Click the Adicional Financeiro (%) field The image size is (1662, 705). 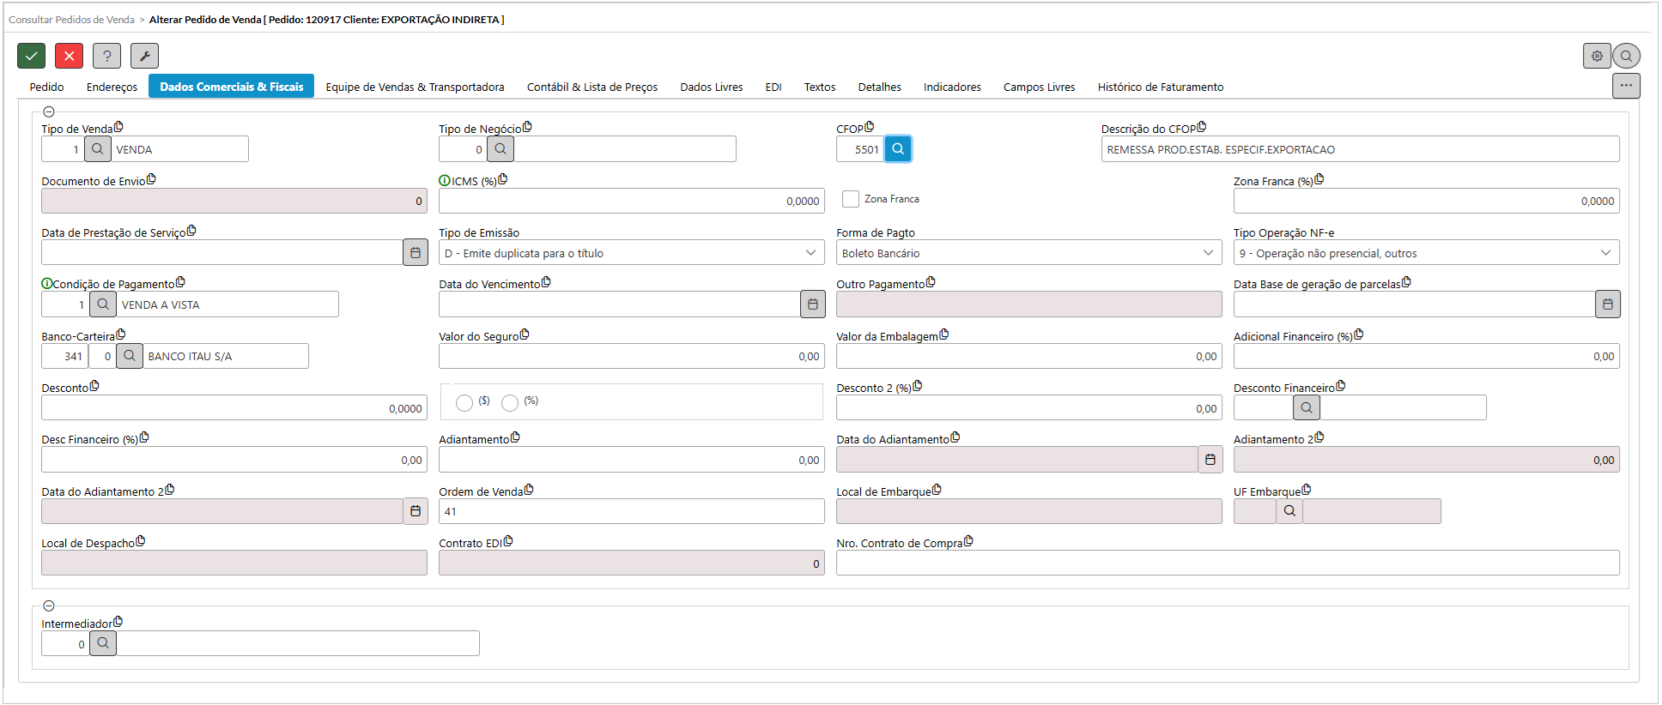1427,356
